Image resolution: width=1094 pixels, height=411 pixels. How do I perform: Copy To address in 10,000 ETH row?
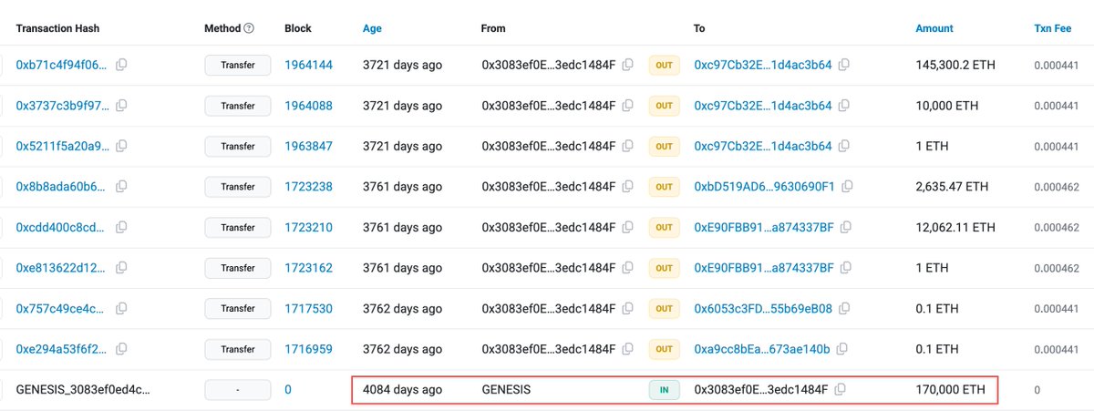point(844,106)
